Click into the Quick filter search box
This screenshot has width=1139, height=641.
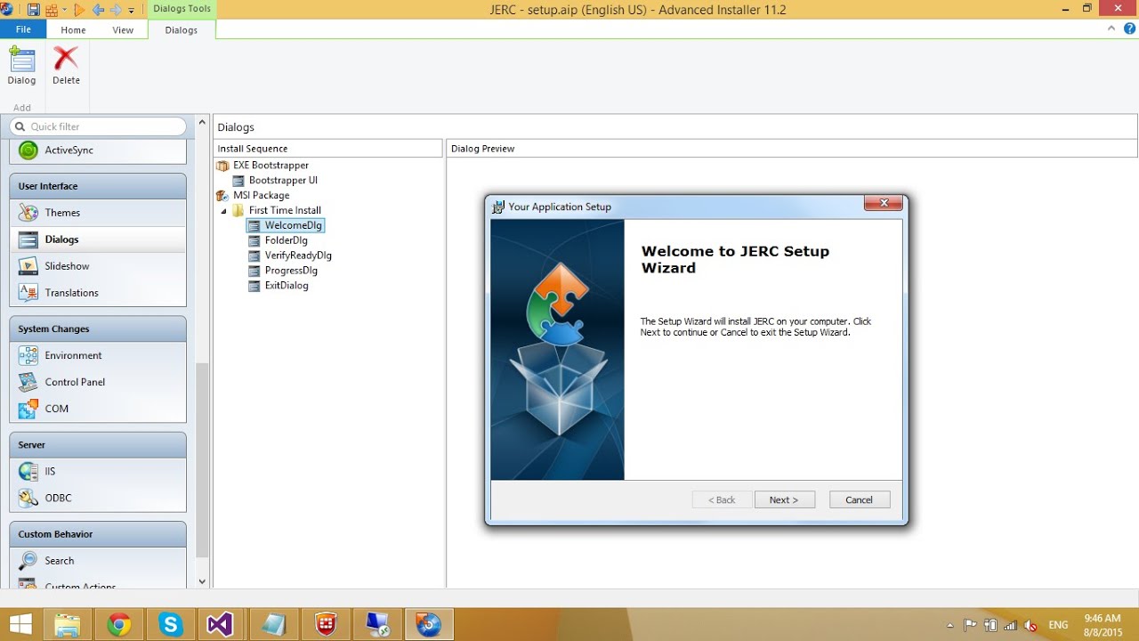(98, 126)
